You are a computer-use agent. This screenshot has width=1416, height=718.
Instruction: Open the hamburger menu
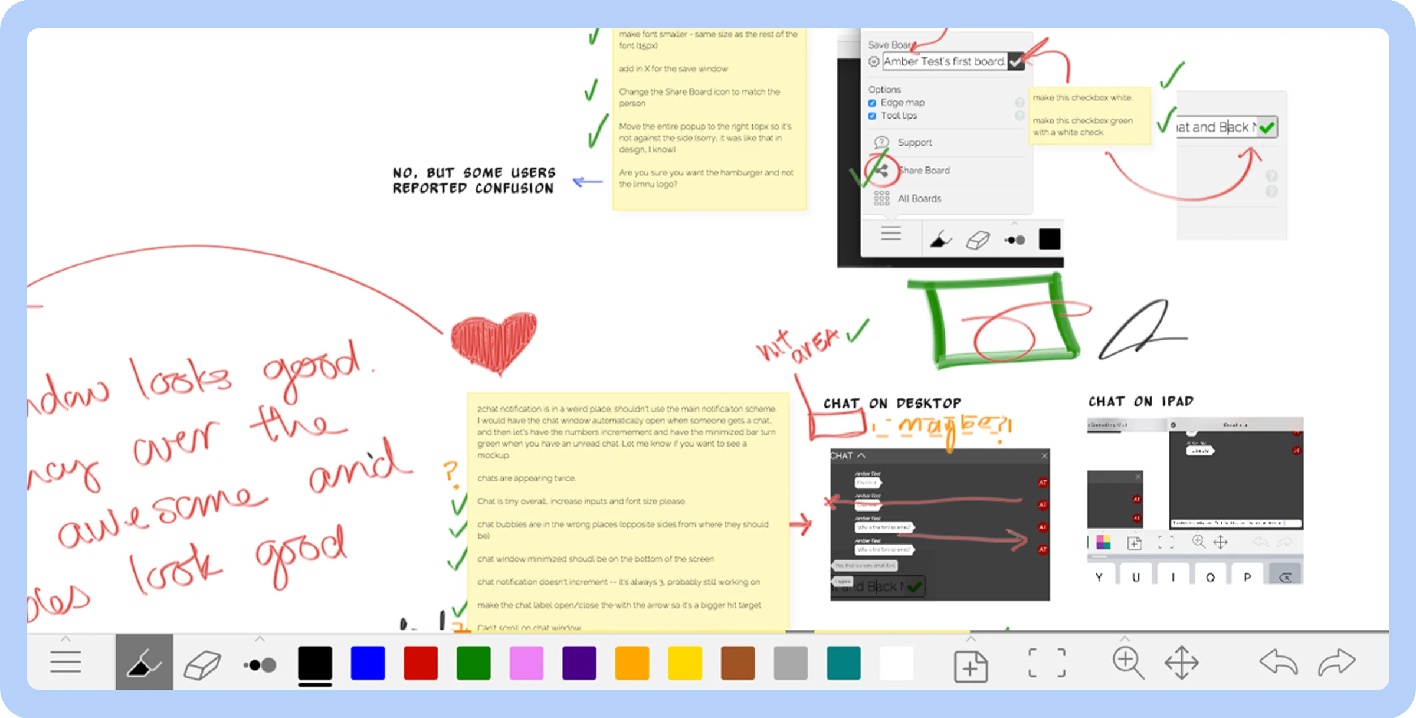65,662
